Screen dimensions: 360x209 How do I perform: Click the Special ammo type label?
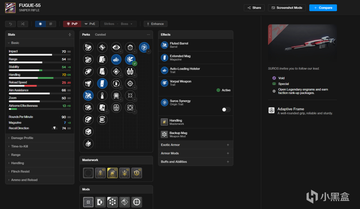click(283, 84)
